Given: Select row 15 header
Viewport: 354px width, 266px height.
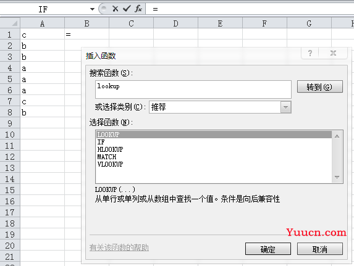Looking at the screenshot, I should tap(10, 190).
